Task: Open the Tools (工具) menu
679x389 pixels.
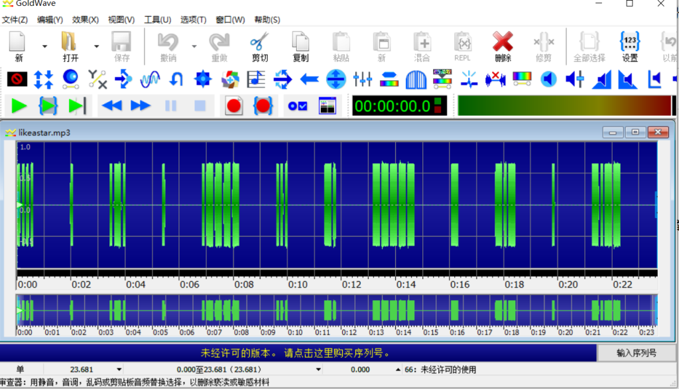Action: pyautogui.click(x=157, y=20)
